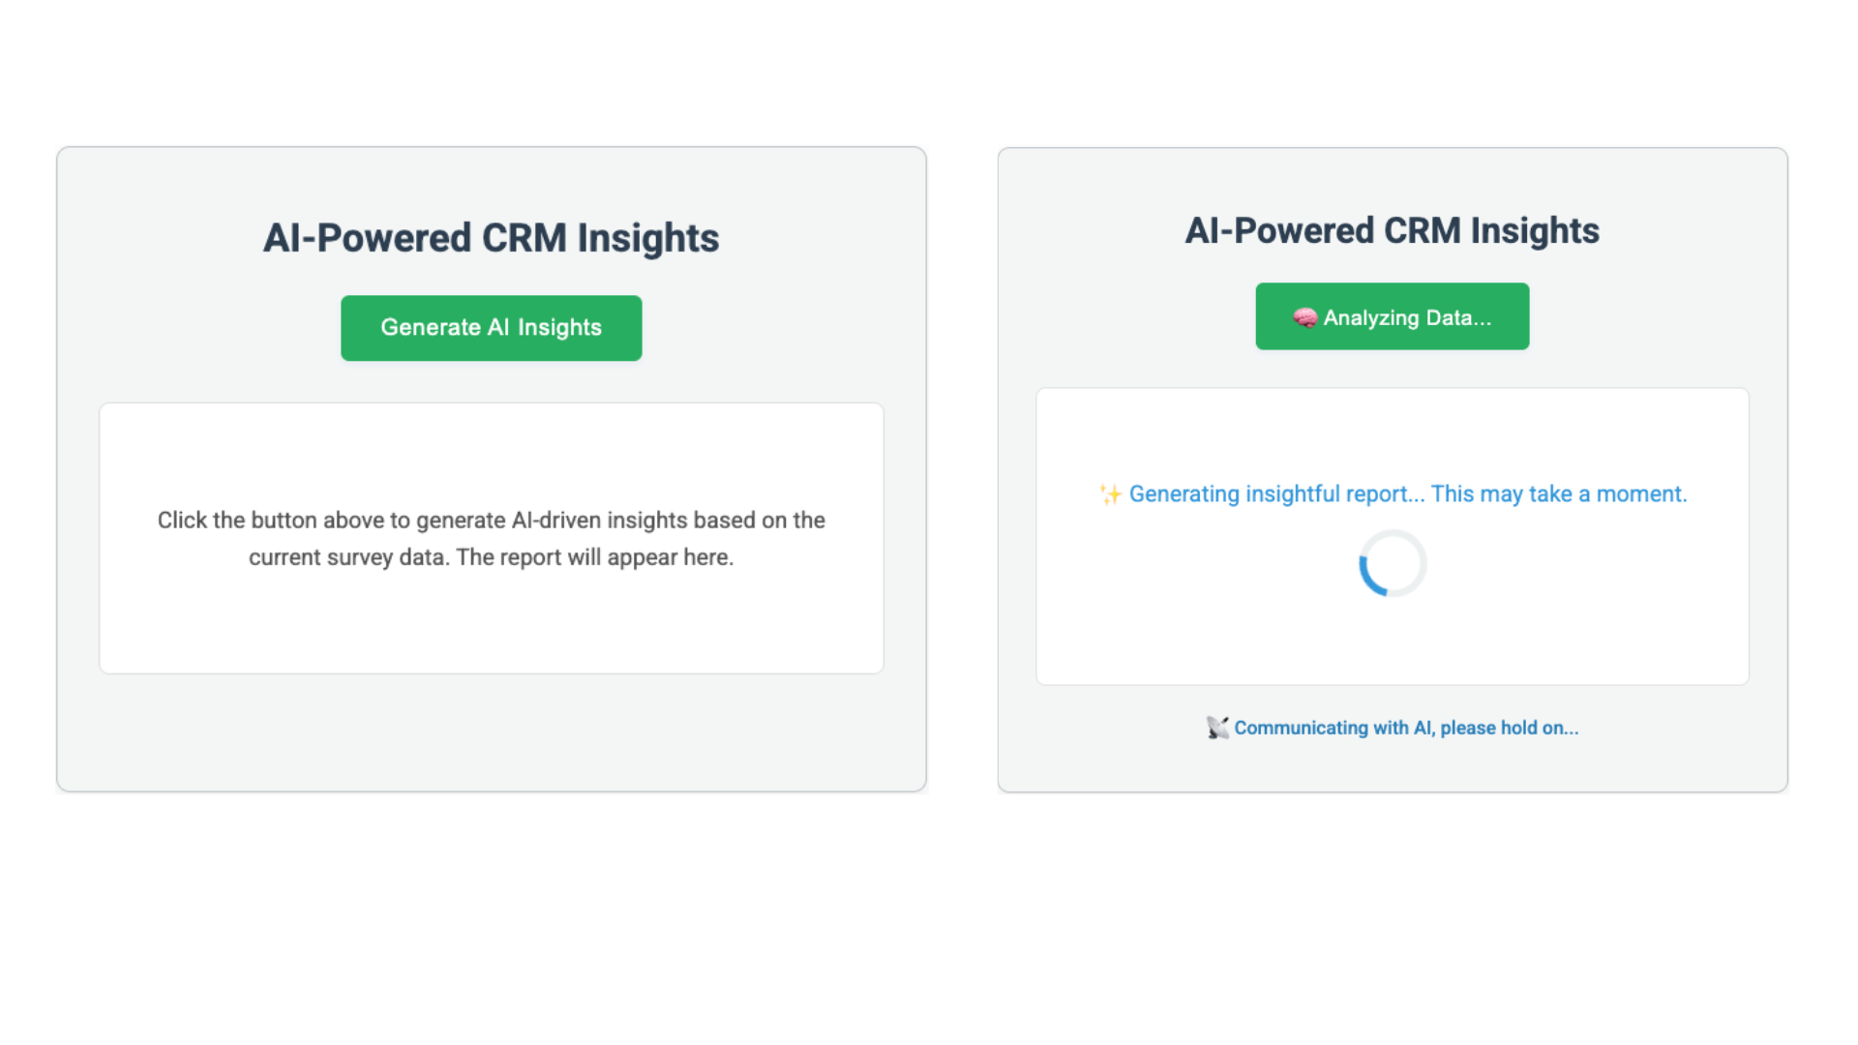Click the Analyzing Data button

(1392, 316)
